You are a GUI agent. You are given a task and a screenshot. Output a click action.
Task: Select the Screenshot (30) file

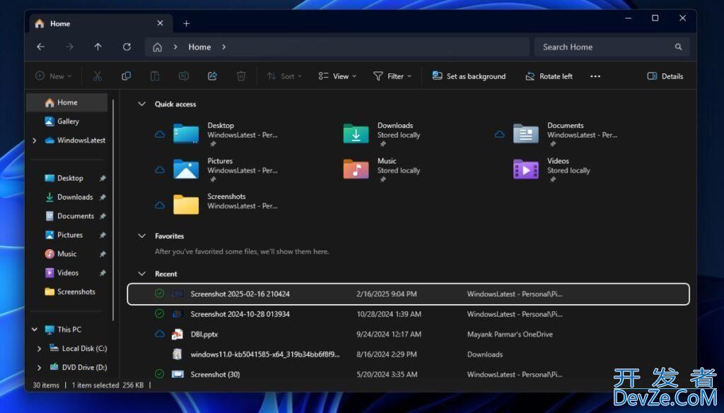(408, 374)
